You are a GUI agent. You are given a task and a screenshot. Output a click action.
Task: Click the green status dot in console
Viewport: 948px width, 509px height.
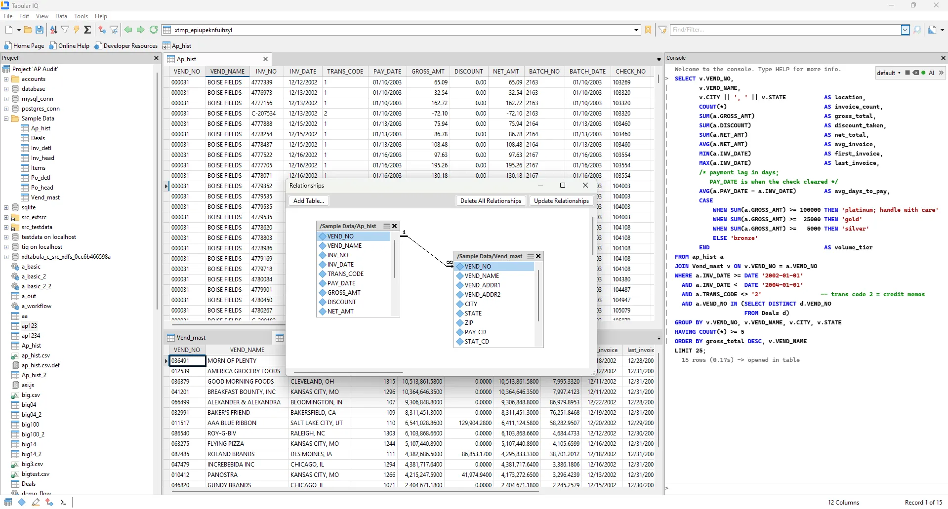(923, 73)
